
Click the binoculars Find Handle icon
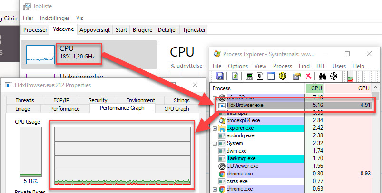(x=322, y=76)
